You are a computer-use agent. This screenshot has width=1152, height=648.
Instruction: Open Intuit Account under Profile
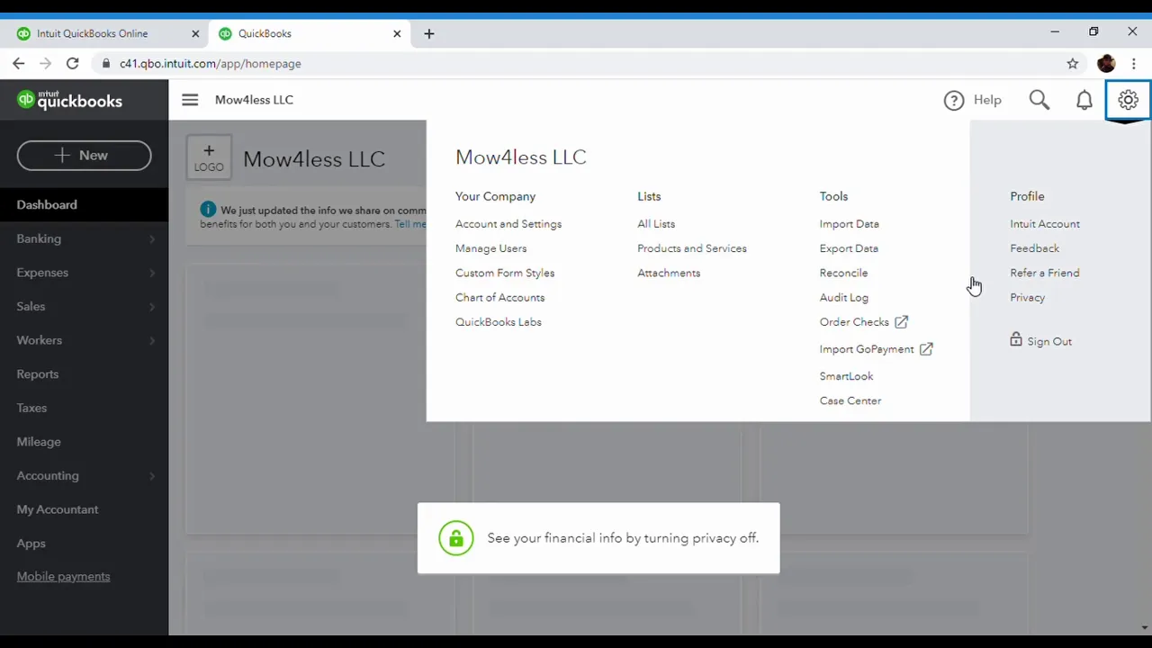tap(1045, 224)
